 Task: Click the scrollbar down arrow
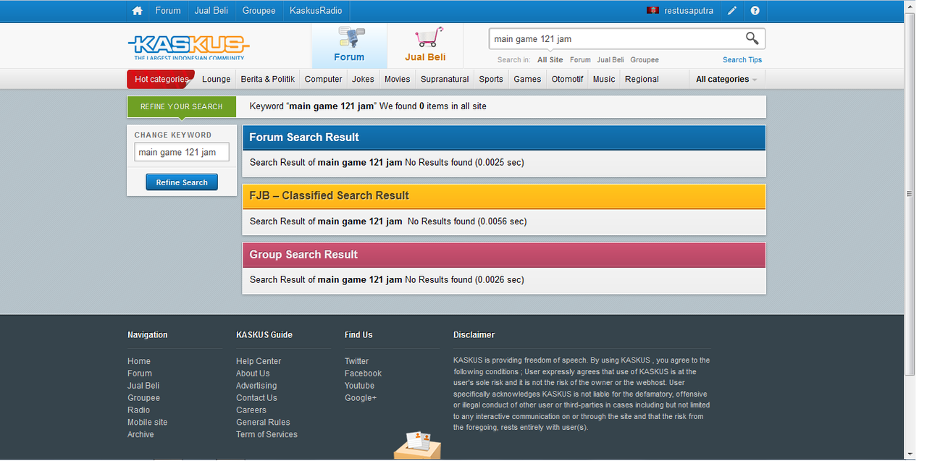coord(910,454)
